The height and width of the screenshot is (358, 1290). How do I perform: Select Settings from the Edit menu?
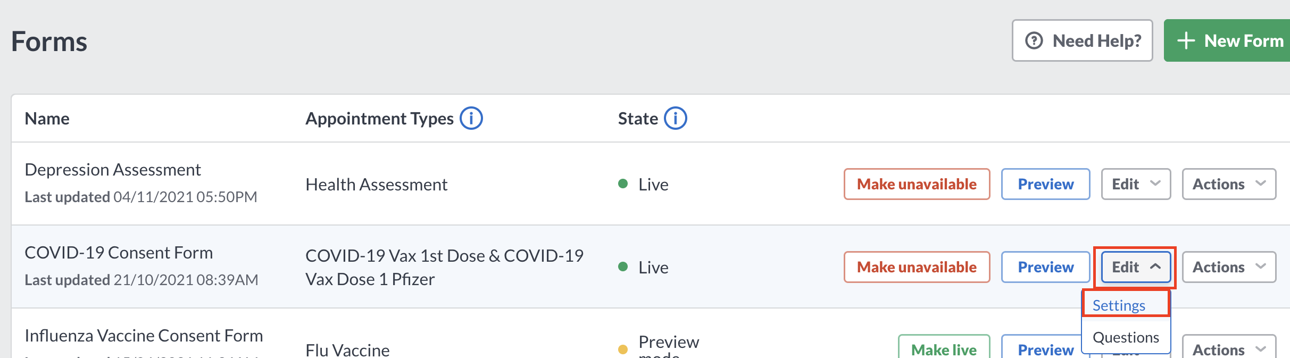coord(1126,305)
